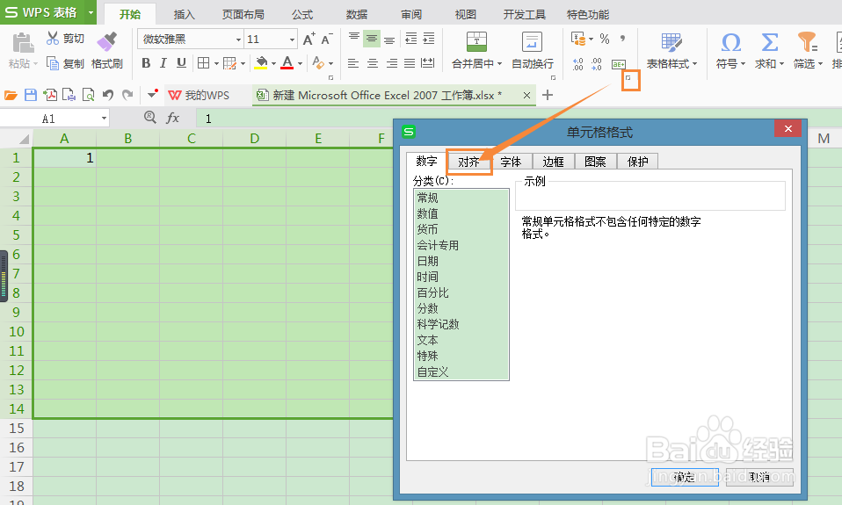Apply percent style format
The image size is (842, 505).
[605, 39]
